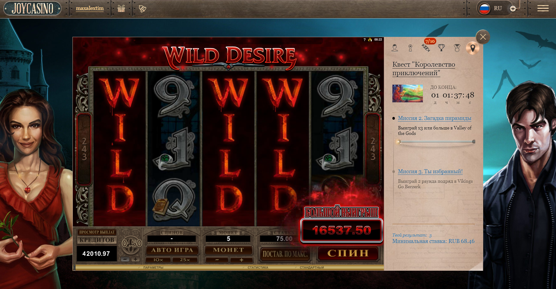Click the candy icon with 7/10 badge
The height and width of the screenshot is (289, 556).
426,48
